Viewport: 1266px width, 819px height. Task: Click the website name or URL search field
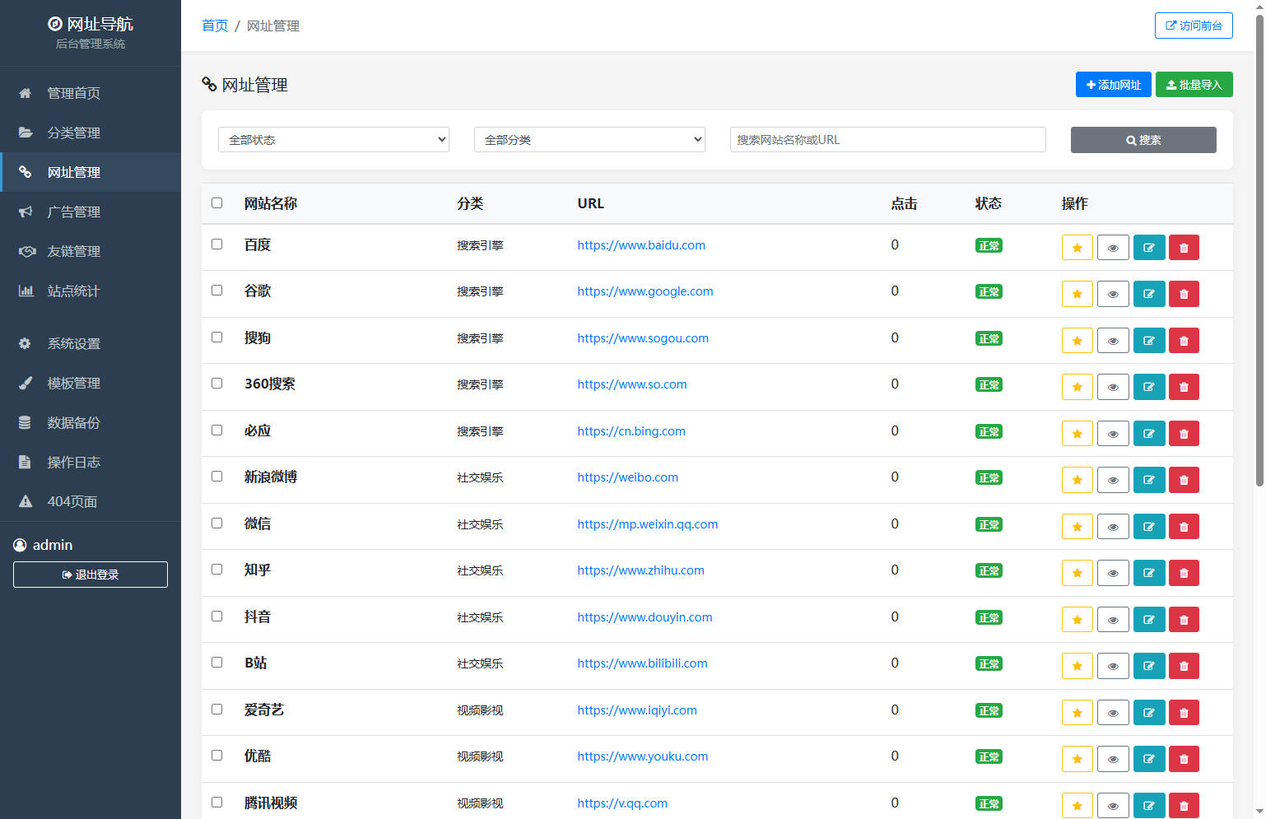click(887, 140)
